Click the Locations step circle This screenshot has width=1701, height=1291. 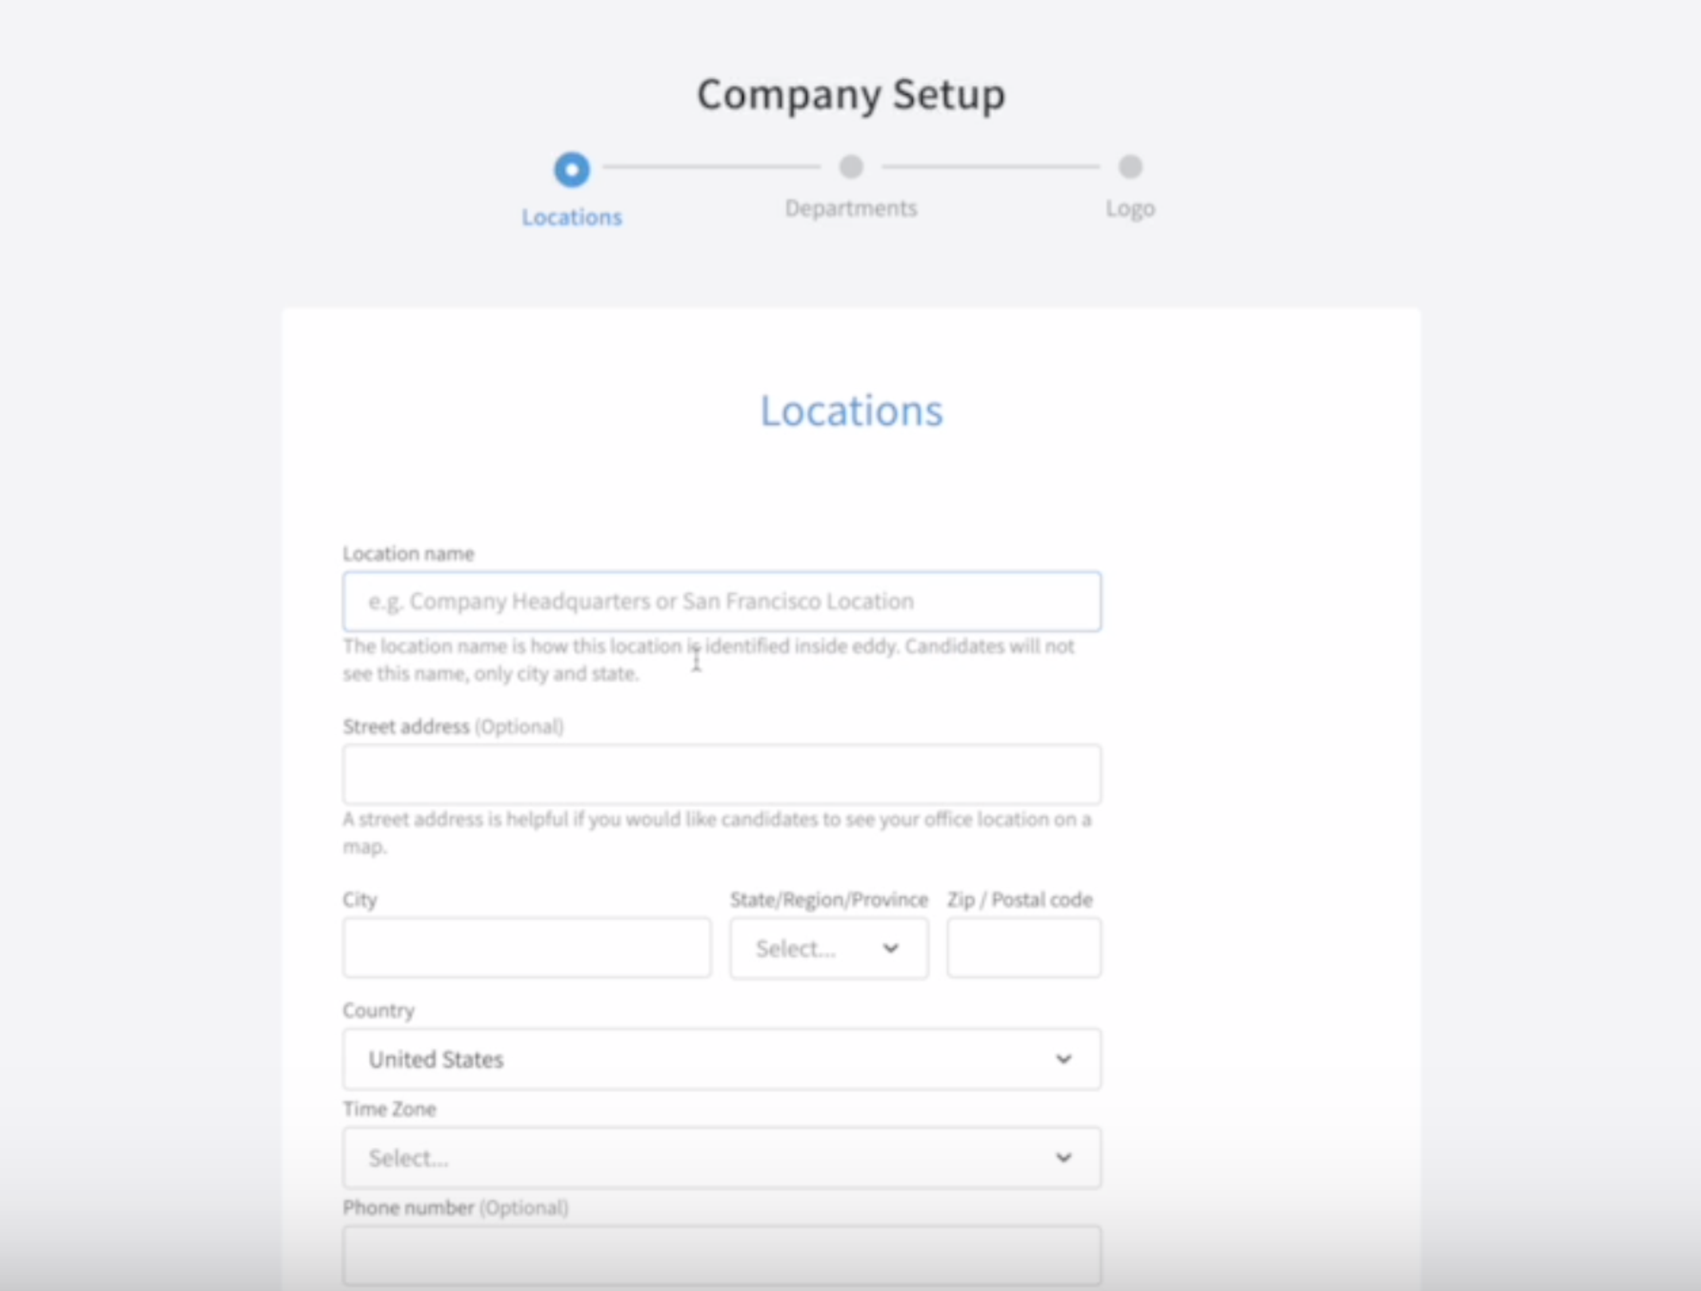571,169
